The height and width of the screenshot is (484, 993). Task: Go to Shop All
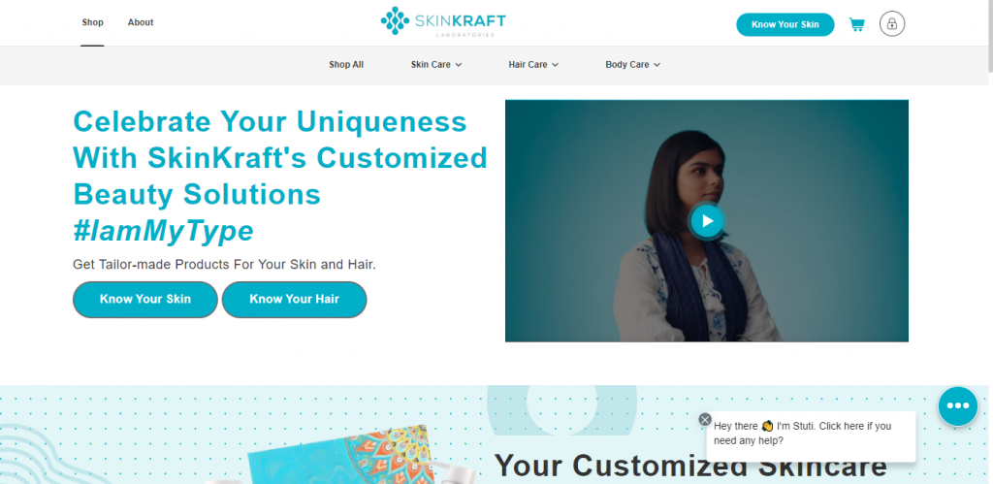click(x=346, y=65)
